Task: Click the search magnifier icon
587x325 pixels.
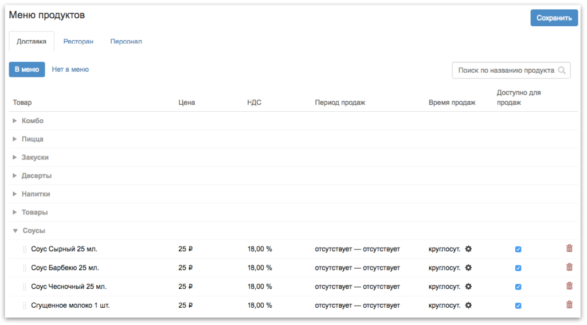Action: [x=562, y=71]
